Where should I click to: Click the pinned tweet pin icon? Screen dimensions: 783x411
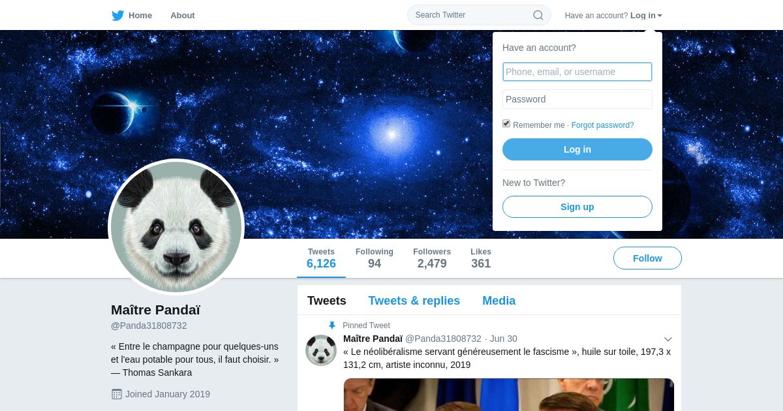click(x=332, y=326)
